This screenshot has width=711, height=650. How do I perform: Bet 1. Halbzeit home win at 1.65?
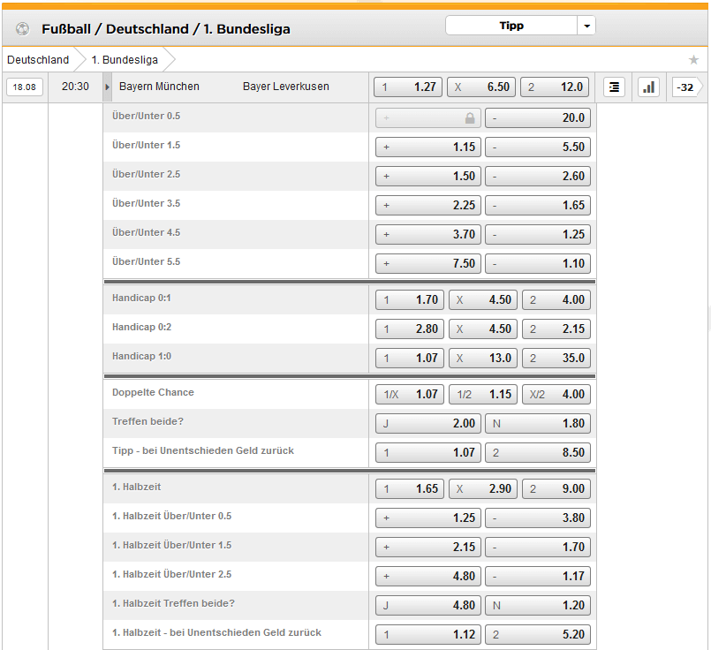(x=410, y=489)
